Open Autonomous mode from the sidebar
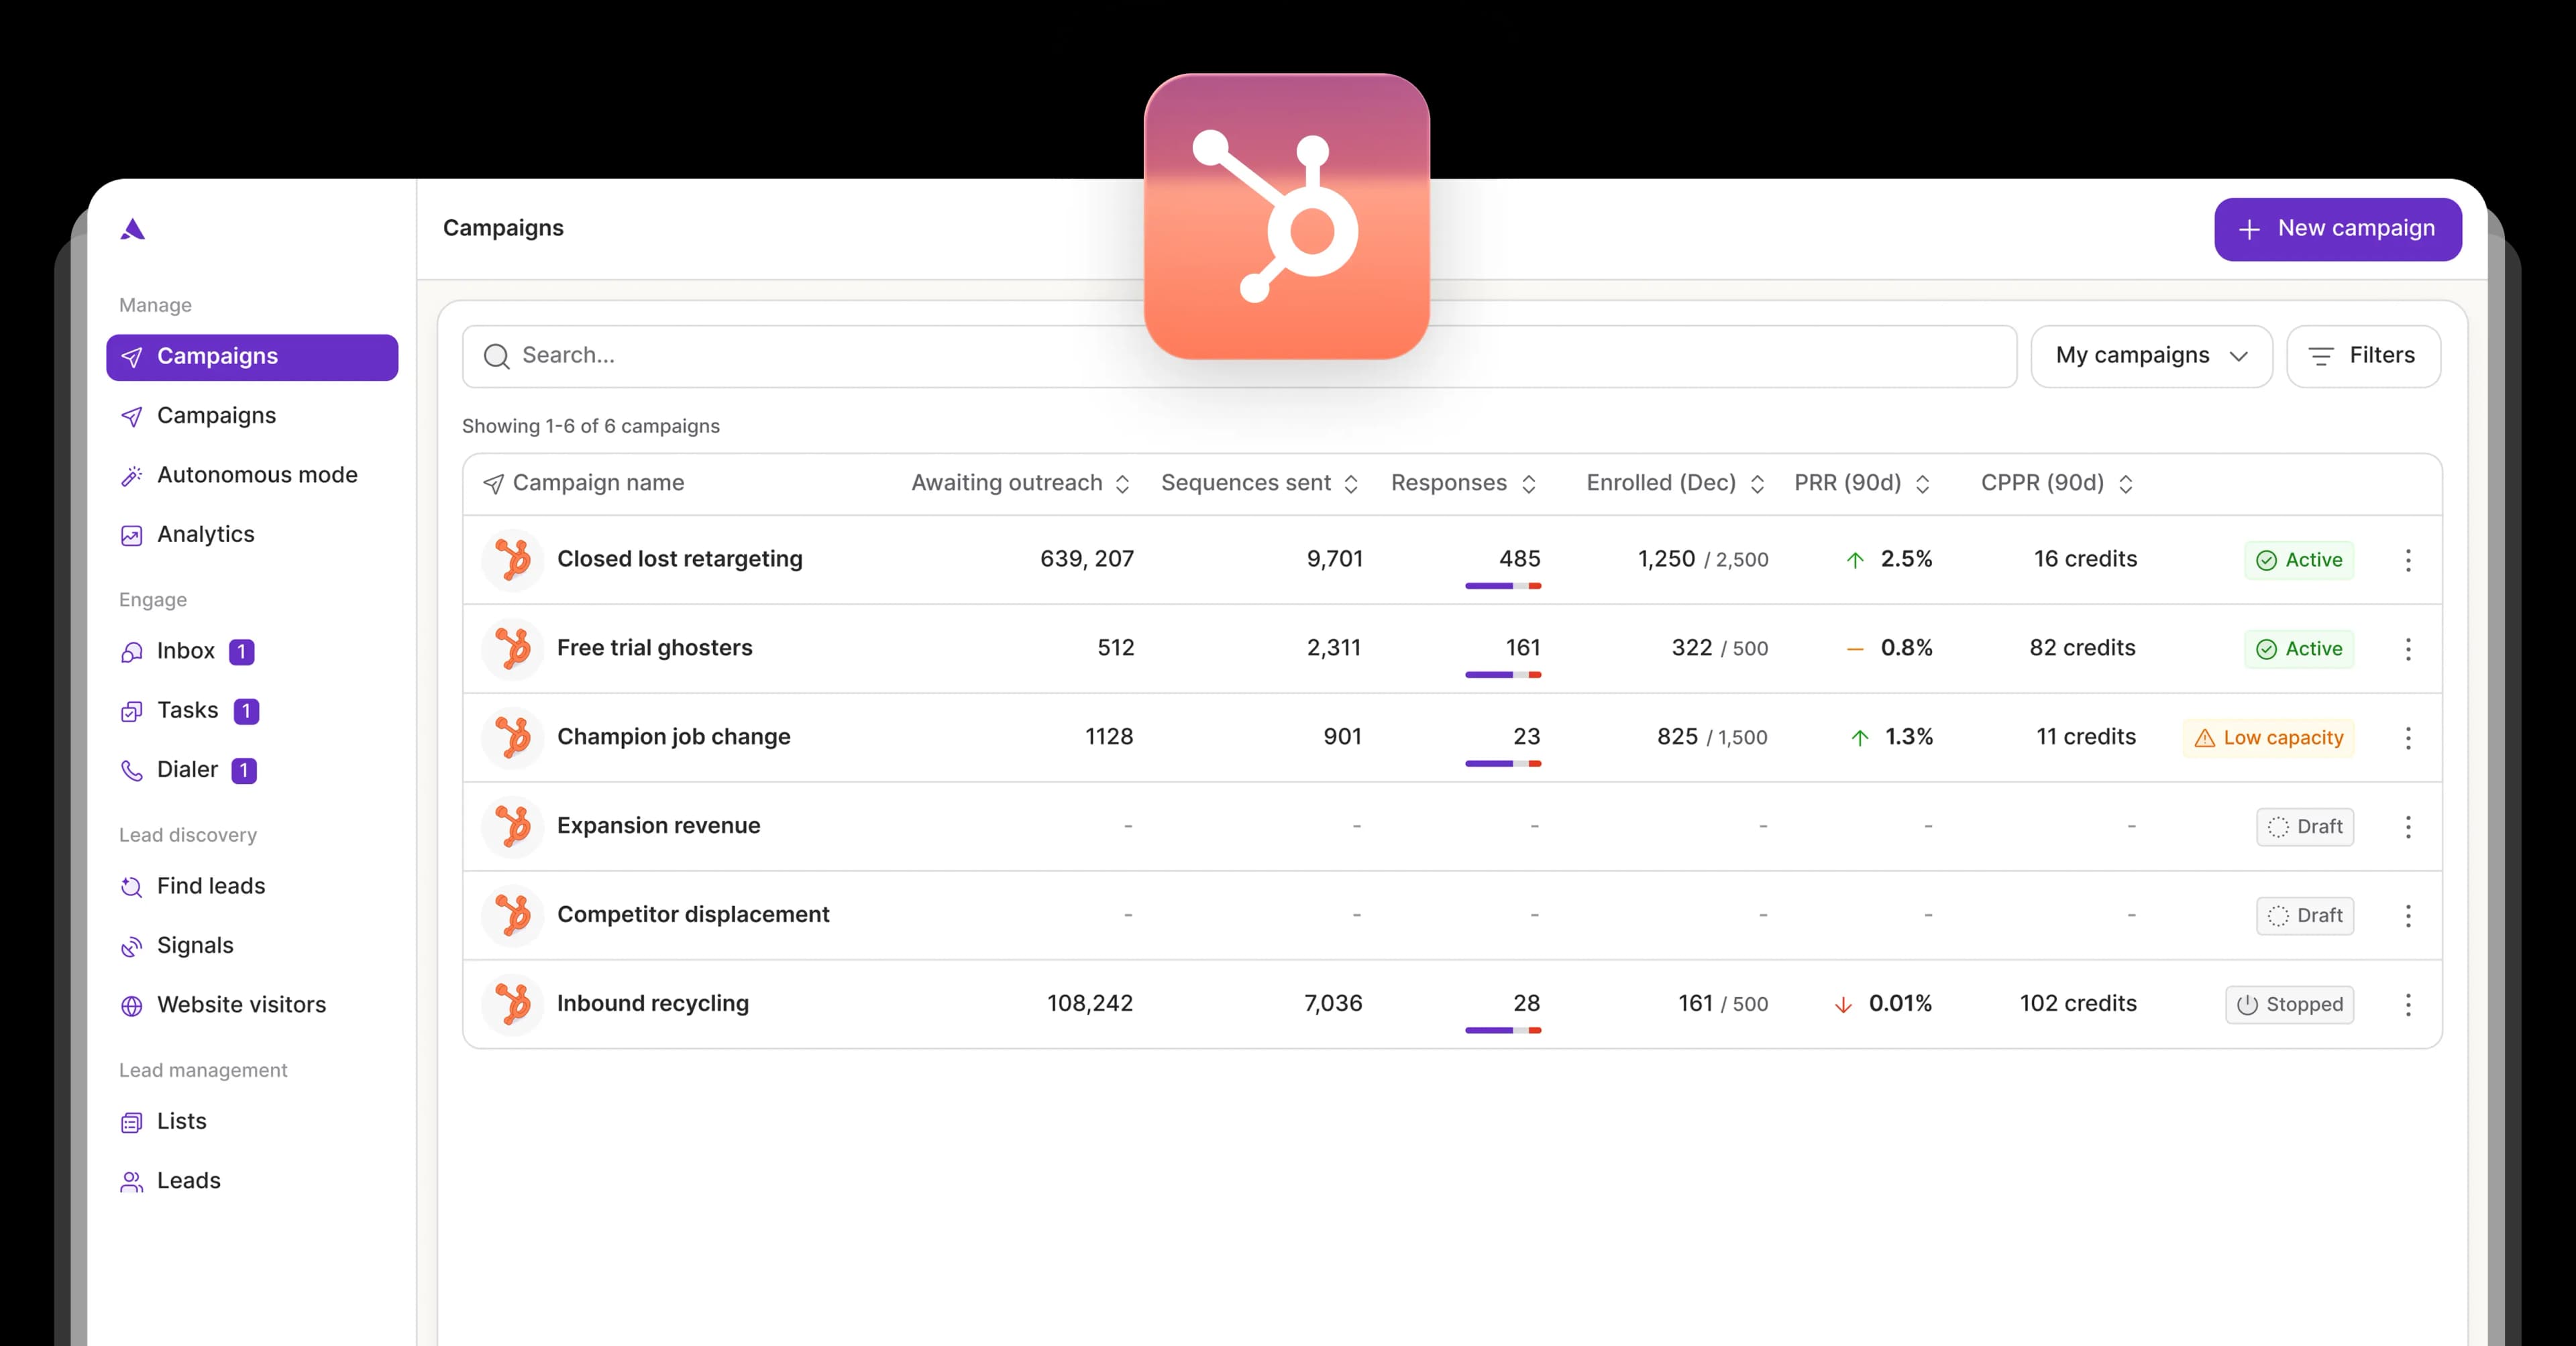 tap(257, 475)
